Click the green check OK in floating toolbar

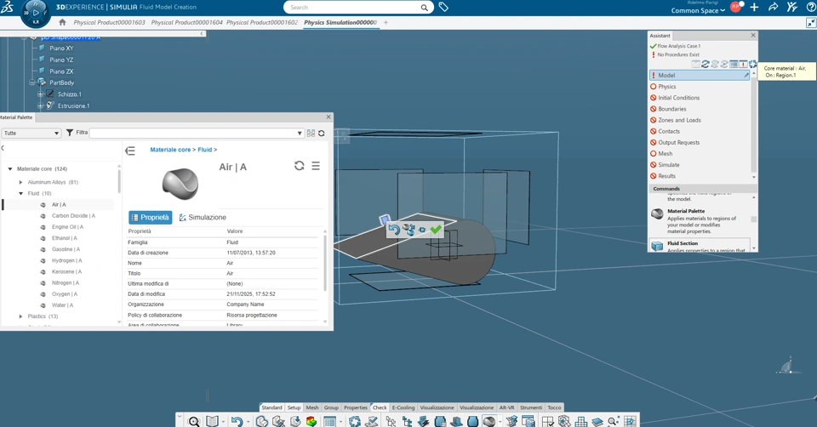click(436, 229)
